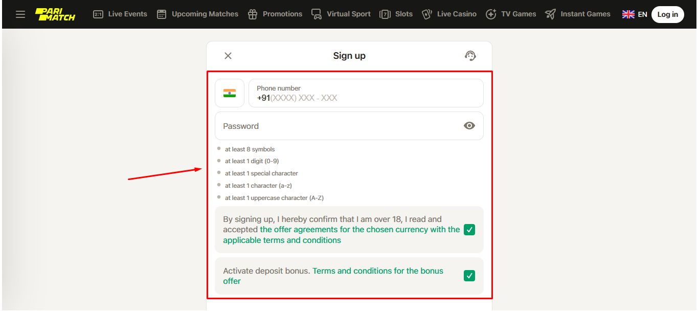Screen dimensions: 698x312
Task: Close the Sign up dialog
Action: tap(228, 56)
